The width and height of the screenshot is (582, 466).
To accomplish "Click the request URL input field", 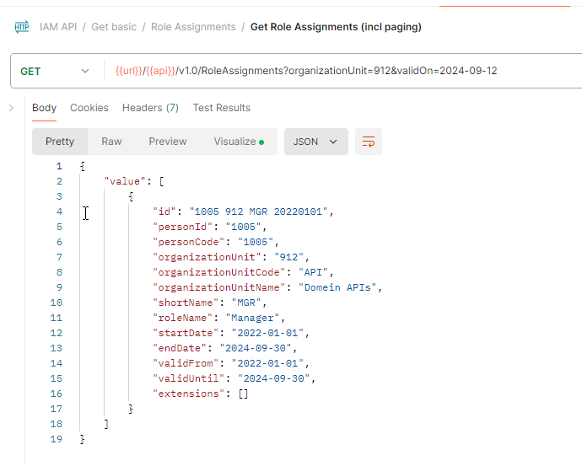I will 337,71.
